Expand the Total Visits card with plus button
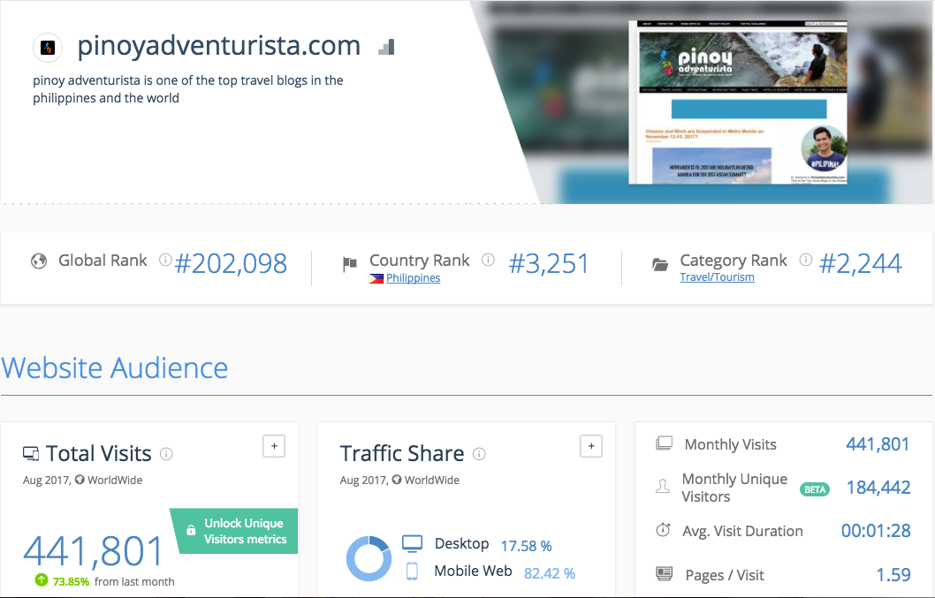This screenshot has width=935, height=598. 274,446
